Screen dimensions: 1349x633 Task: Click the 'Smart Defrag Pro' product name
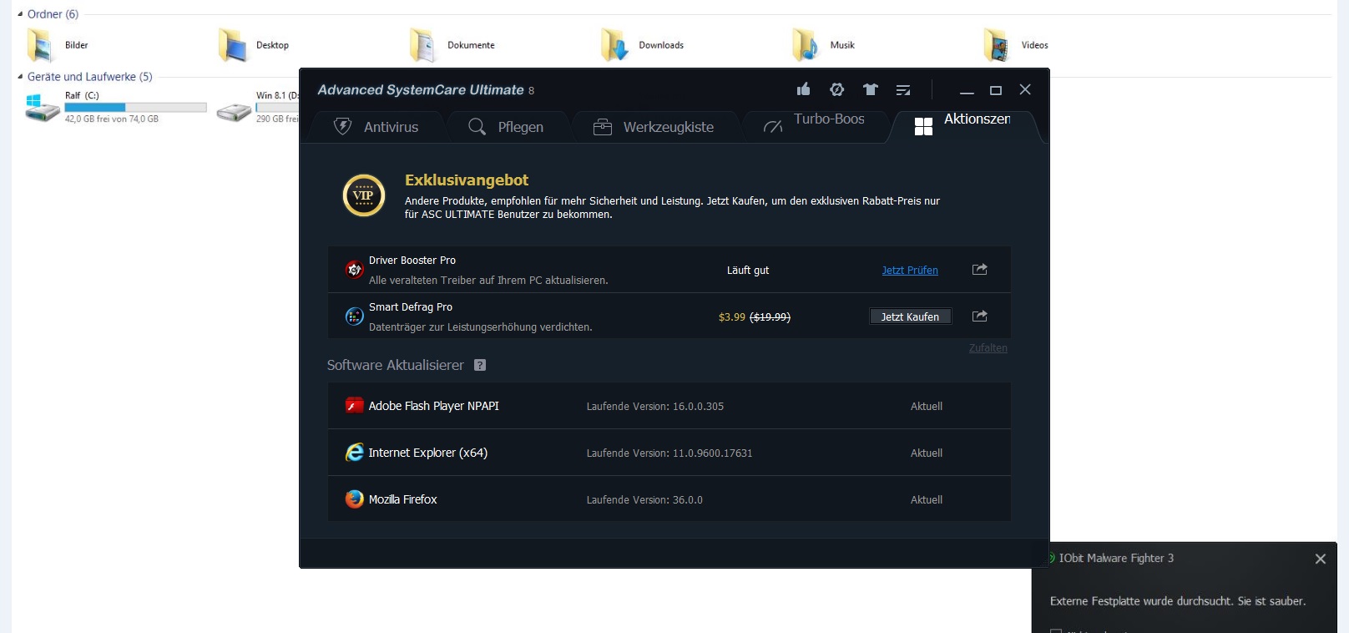[x=411, y=307]
